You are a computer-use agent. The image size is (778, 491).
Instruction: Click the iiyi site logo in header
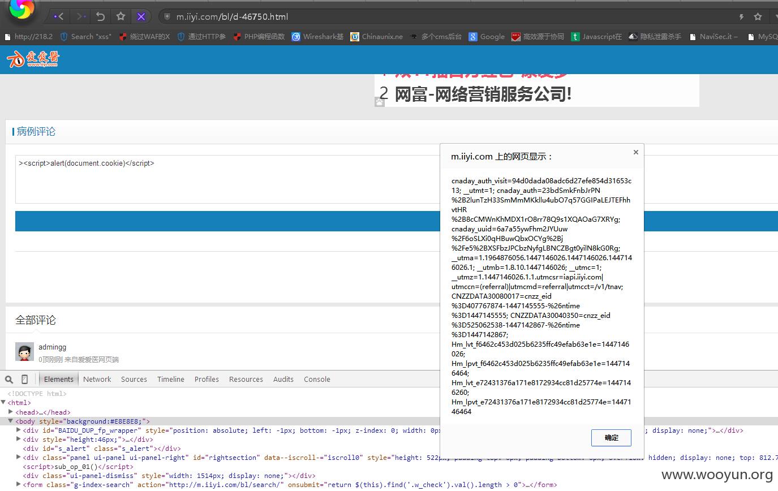[33, 59]
